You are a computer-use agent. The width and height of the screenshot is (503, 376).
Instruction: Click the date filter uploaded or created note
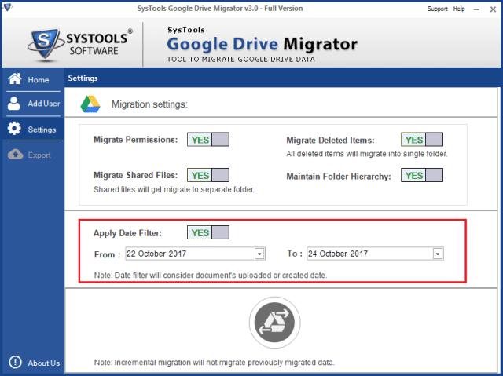pos(211,276)
